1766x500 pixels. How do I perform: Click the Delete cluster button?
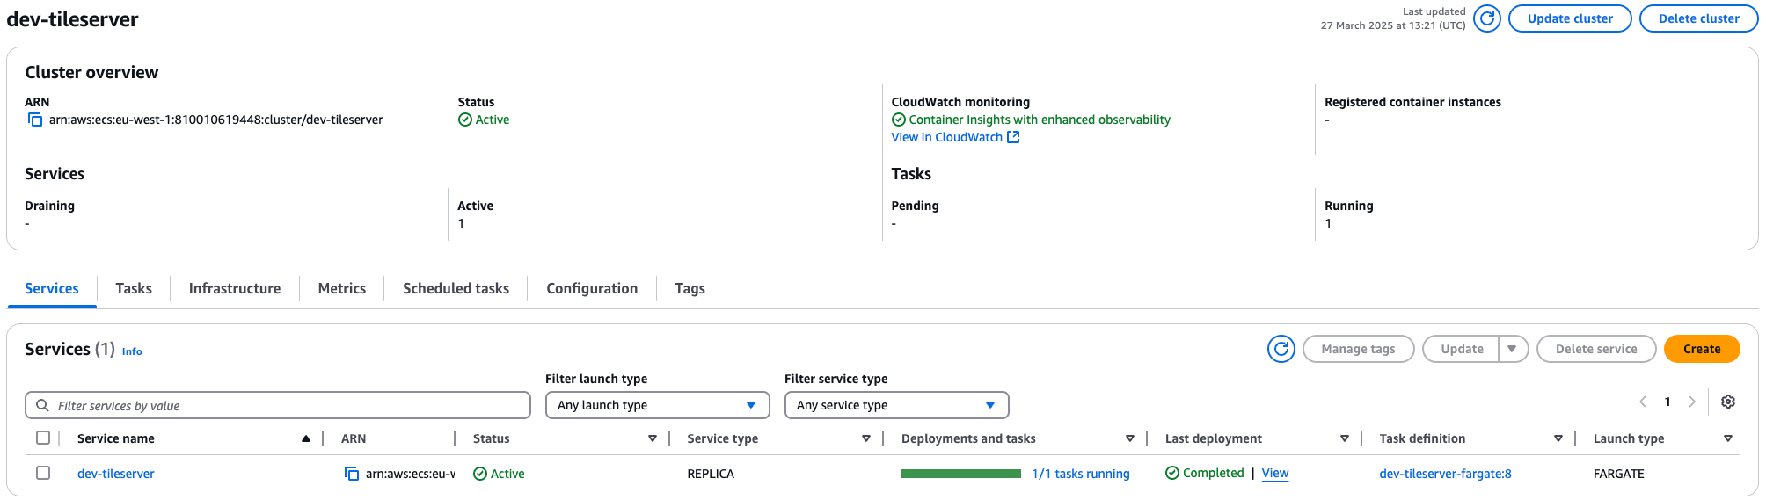coord(1698,18)
